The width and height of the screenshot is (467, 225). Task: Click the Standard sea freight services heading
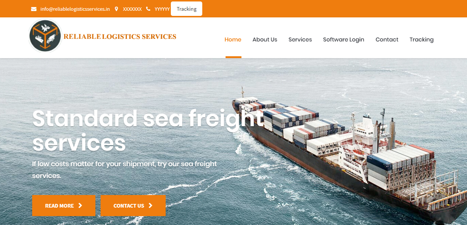pos(148,130)
